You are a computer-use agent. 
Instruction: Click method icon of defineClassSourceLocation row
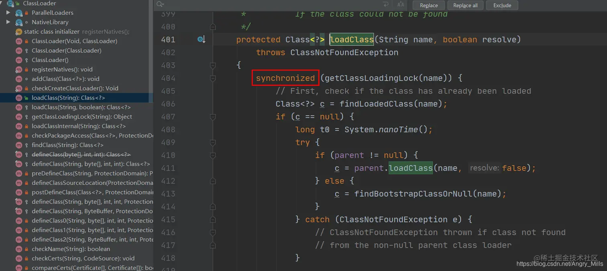point(18,183)
